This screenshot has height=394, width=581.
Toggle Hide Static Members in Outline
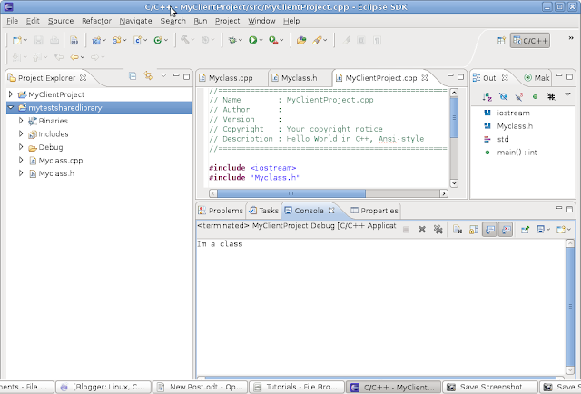point(519,97)
